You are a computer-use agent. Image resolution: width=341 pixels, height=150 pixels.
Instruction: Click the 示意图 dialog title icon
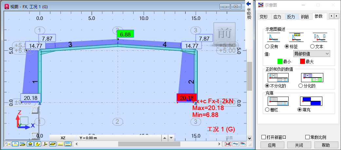pyautogui.click(x=261, y=5)
